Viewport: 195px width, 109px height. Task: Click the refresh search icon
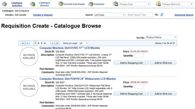[162, 15]
